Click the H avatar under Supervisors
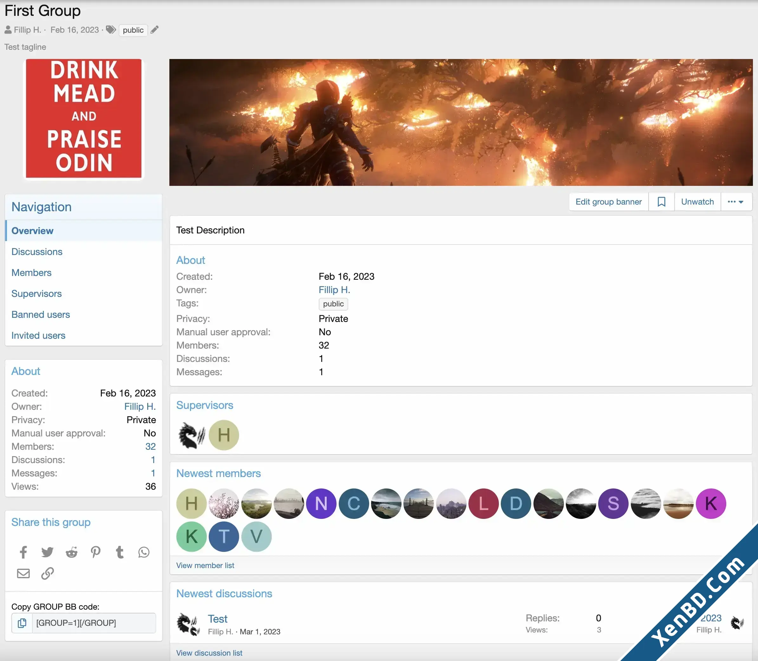The width and height of the screenshot is (758, 661). coord(224,435)
